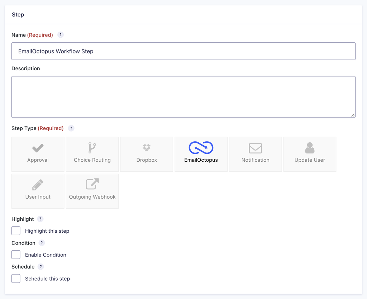
Task: Select the Outgoing Webhook step type
Action: pos(92,191)
